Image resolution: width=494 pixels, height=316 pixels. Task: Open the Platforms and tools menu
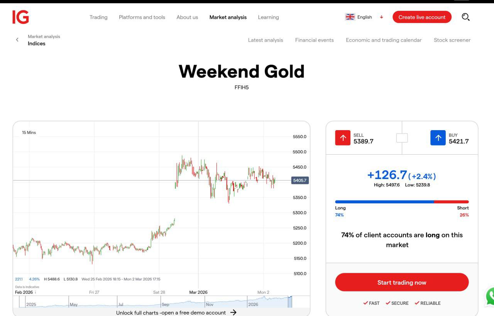[142, 17]
